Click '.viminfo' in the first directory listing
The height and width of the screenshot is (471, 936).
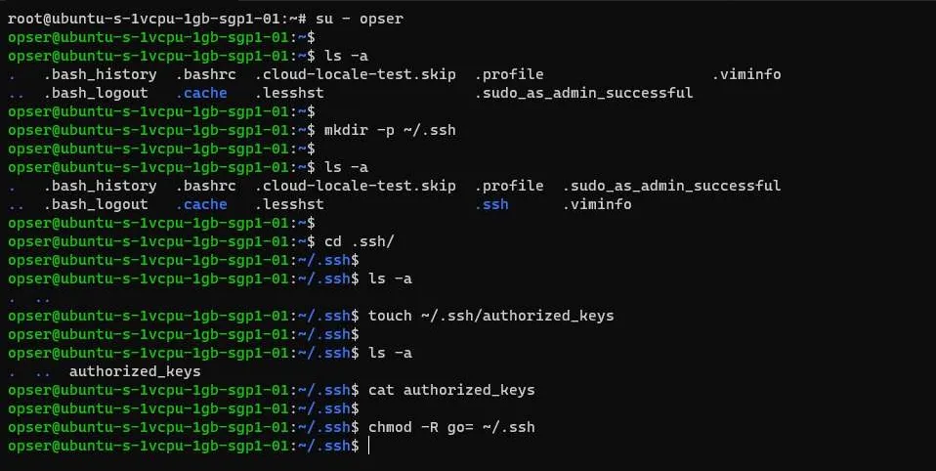tap(745, 74)
